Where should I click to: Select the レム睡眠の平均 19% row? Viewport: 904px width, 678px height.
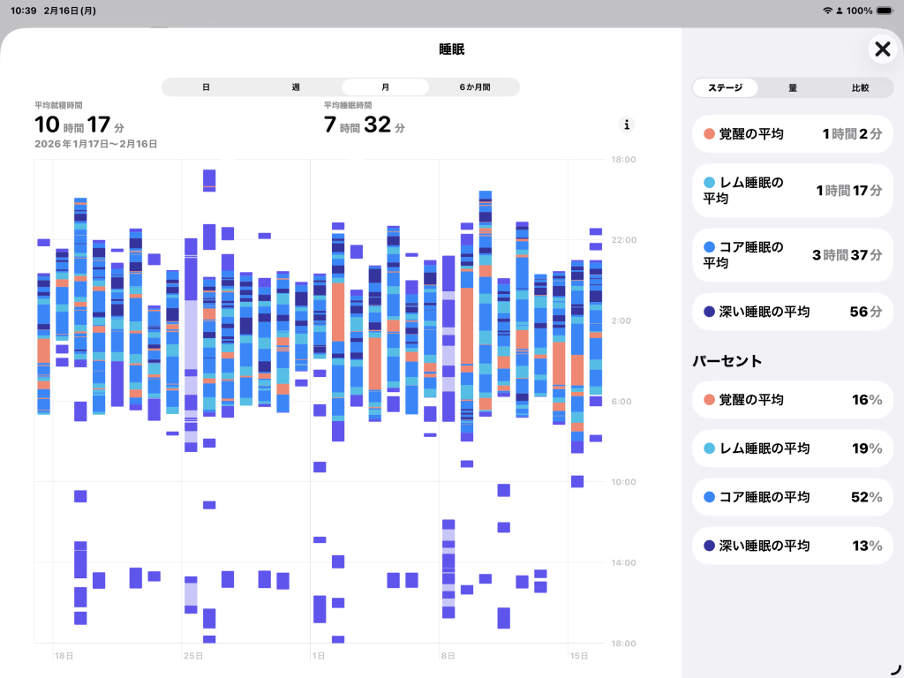click(x=793, y=448)
